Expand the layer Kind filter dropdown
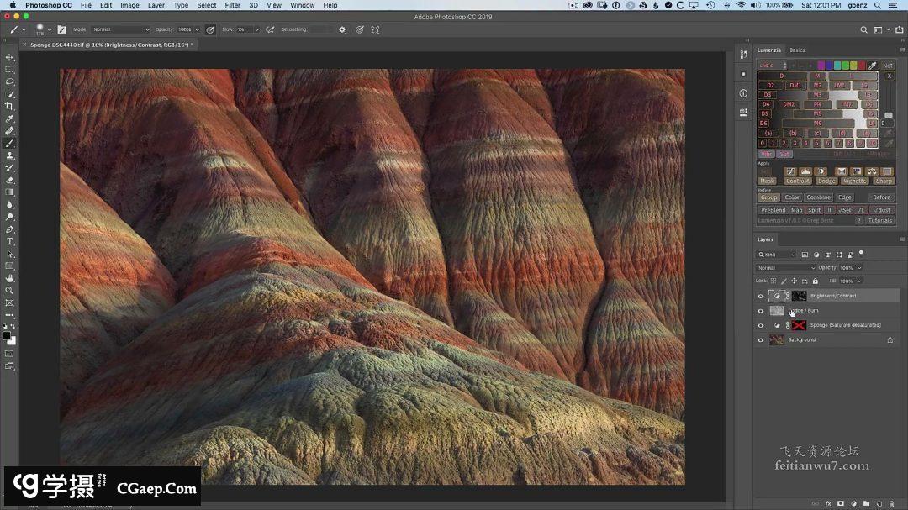908x510 pixels. pos(777,255)
